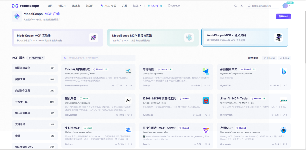Click the MCP 广场 square logo icon
Screen dimensions: 306x150
coord(17,16)
